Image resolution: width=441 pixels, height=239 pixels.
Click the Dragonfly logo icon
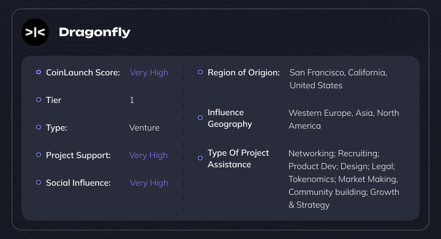35,32
